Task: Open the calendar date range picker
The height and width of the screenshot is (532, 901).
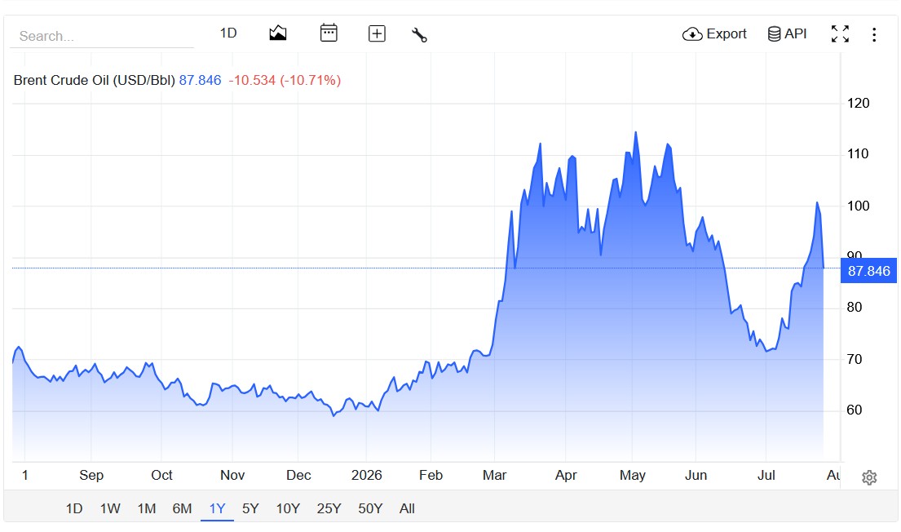Action: click(x=329, y=33)
